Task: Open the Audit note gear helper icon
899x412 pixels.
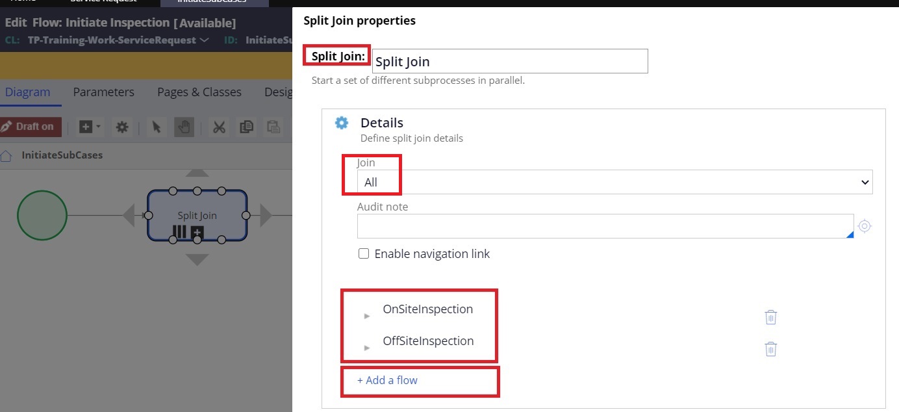Action: point(865,225)
